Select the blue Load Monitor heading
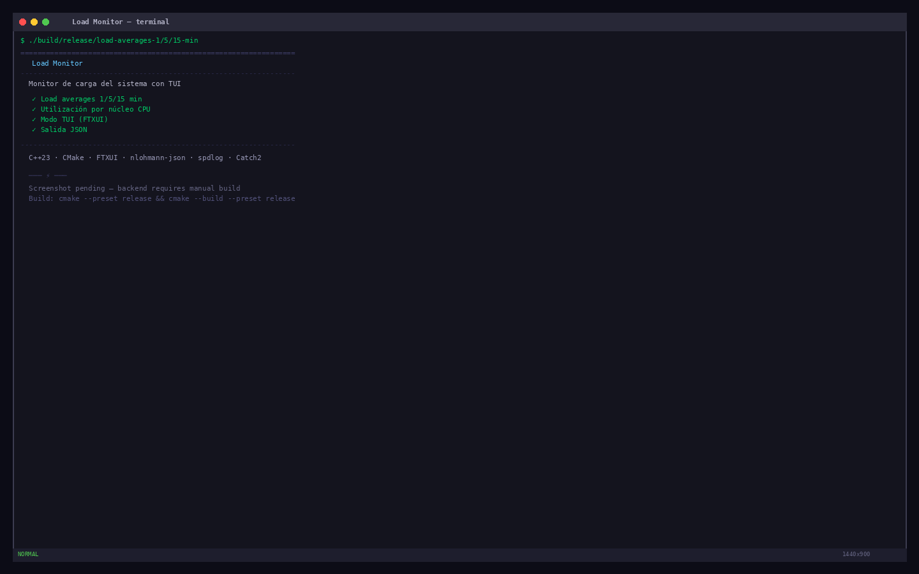919x574 pixels. 57,63
